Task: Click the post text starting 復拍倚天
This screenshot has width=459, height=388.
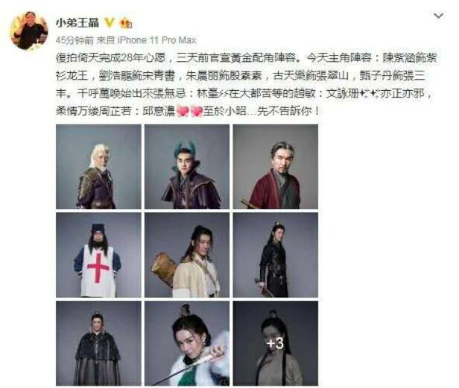Action: tap(245, 84)
